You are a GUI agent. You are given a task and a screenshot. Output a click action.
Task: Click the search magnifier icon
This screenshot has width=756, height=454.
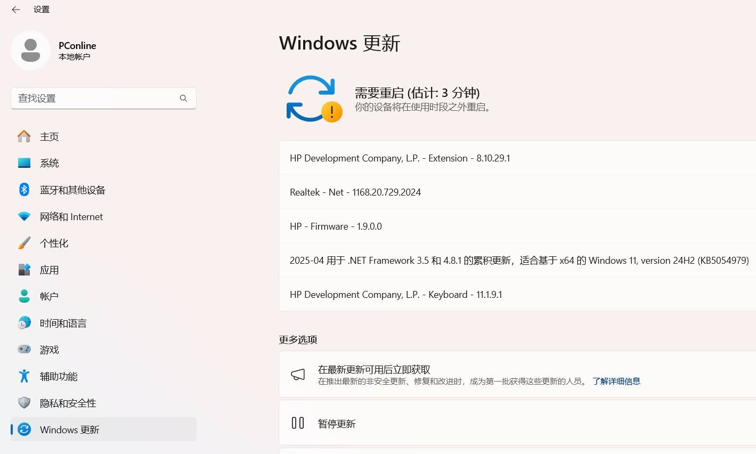(183, 98)
